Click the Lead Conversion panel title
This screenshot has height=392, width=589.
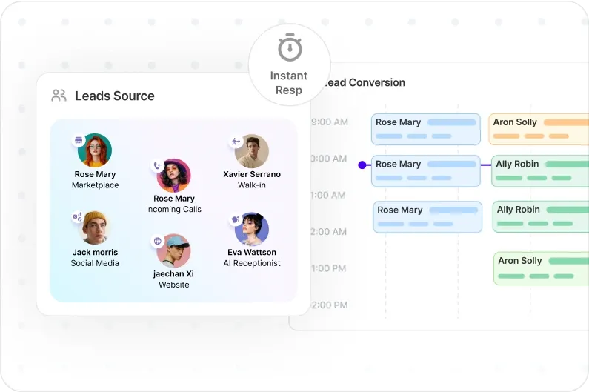click(x=365, y=83)
